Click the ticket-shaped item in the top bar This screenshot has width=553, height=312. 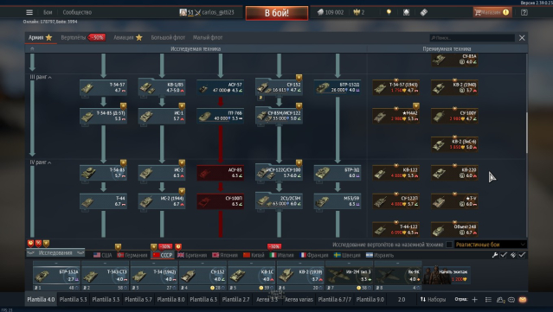pyautogui.click(x=424, y=12)
